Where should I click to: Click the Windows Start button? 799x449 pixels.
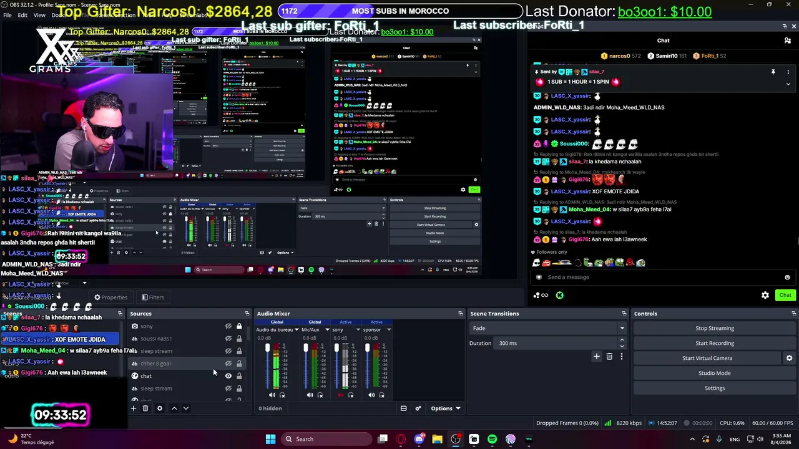[x=270, y=439]
